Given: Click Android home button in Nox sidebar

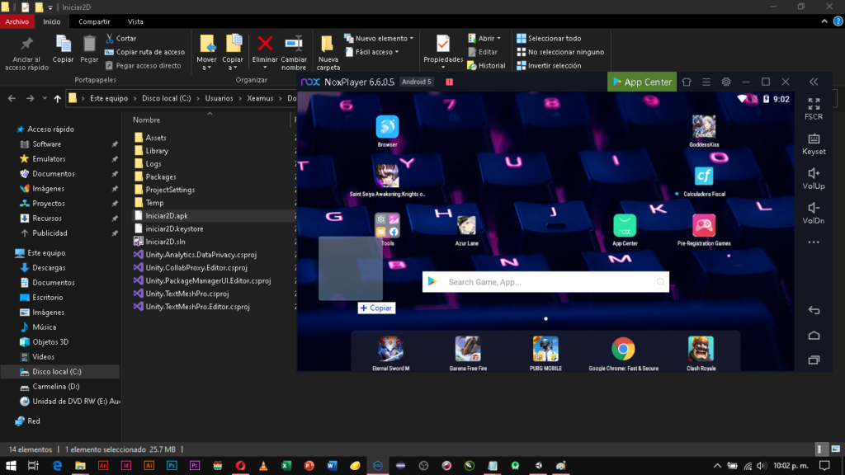Looking at the screenshot, I should pos(814,335).
